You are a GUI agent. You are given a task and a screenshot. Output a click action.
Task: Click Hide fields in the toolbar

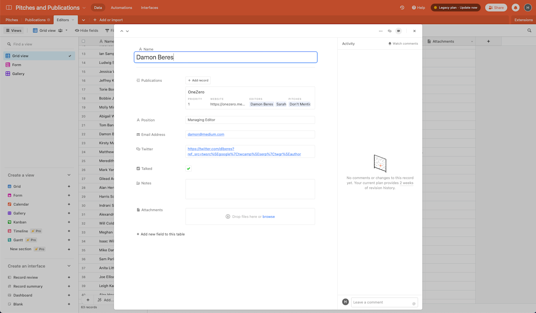(x=87, y=31)
